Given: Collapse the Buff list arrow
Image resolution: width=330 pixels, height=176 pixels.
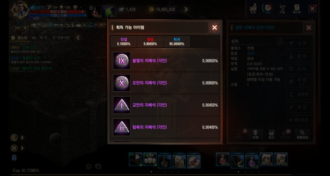Looking at the screenshot, I should click(25, 28).
